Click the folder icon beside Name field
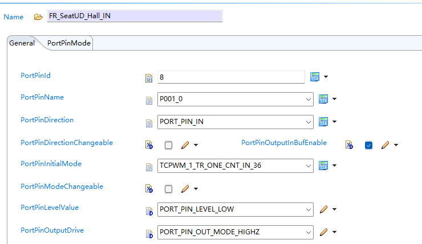 coord(38,17)
